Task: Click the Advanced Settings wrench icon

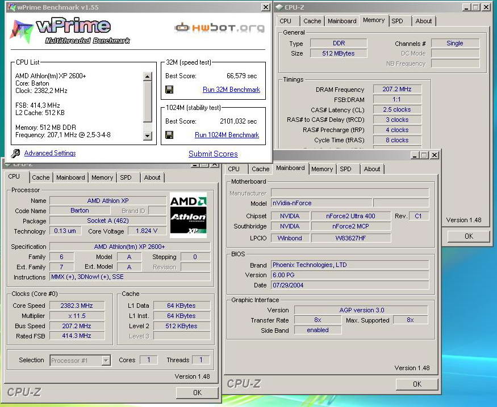Action: [15, 154]
